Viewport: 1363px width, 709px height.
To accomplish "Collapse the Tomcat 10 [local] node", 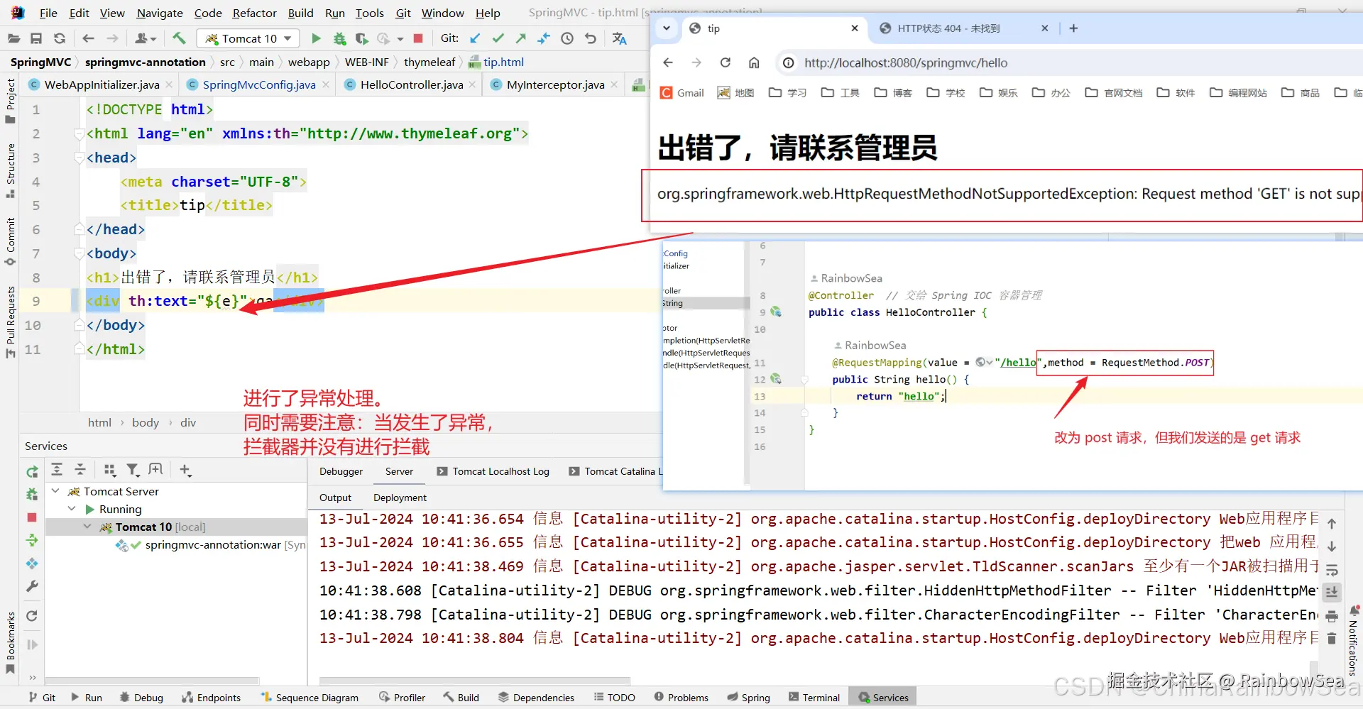I will pos(87,526).
